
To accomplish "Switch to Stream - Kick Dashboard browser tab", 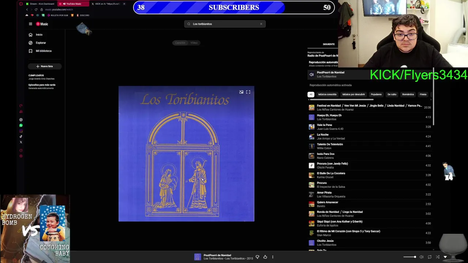I will tap(40, 4).
